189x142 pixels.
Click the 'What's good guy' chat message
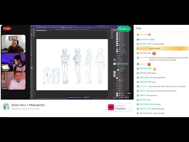[x=158, y=109]
